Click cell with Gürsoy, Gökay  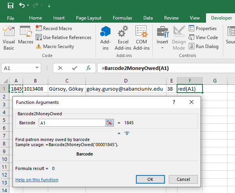point(67,89)
